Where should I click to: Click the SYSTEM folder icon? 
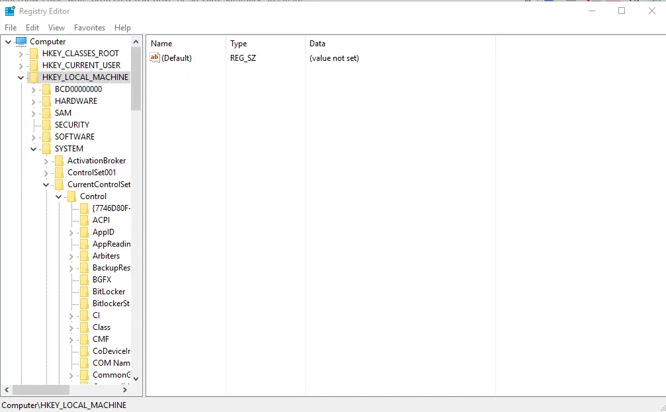coord(47,149)
